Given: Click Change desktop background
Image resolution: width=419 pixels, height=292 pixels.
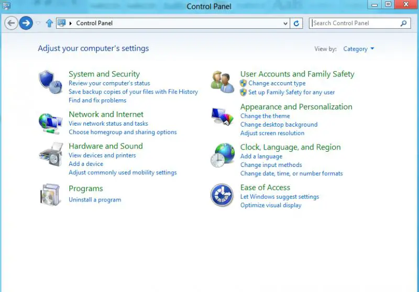Looking at the screenshot, I should point(279,125).
